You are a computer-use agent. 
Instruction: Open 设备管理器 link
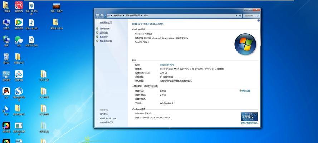105,29
